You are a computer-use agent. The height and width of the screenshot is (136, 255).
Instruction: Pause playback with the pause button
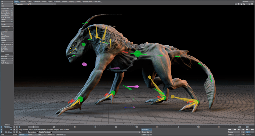(248, 132)
